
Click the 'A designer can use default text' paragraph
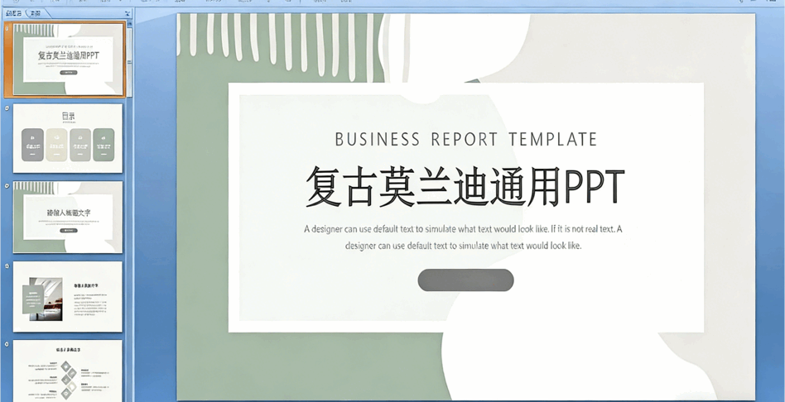pyautogui.click(x=464, y=237)
